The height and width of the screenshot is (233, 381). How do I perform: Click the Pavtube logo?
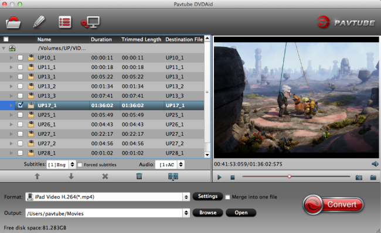point(346,22)
